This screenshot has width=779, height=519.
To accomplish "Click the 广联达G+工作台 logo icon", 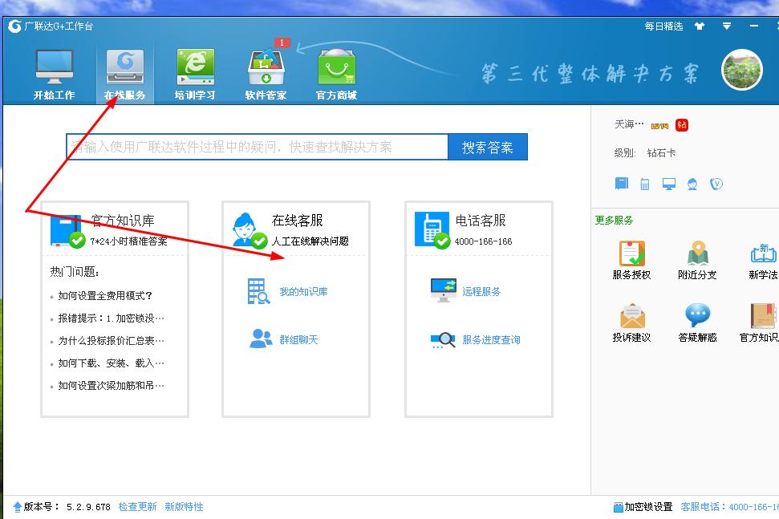I will tap(15, 26).
